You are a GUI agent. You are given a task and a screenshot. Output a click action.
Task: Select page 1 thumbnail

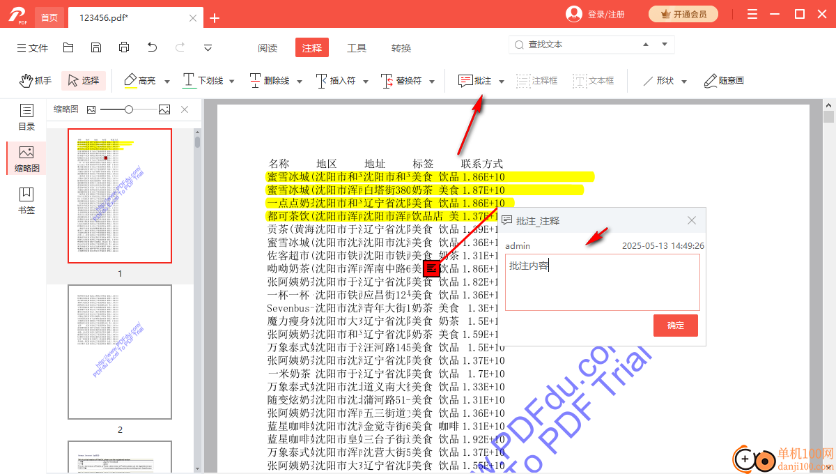120,196
